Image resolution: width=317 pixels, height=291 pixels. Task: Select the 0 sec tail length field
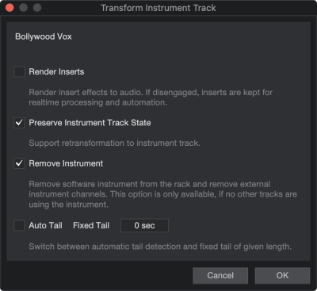(x=144, y=225)
